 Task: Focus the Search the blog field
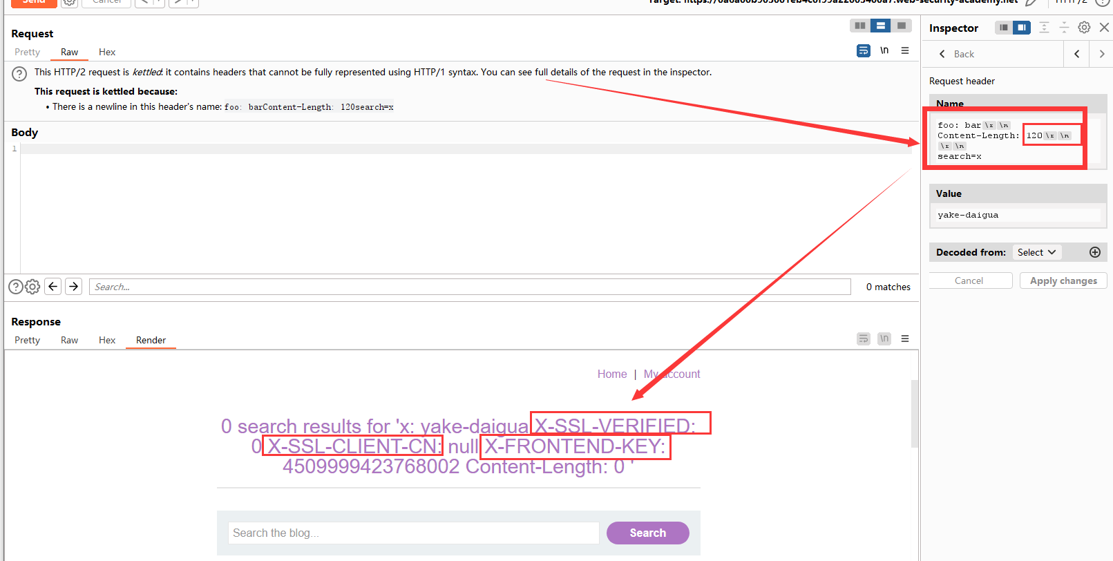point(414,533)
